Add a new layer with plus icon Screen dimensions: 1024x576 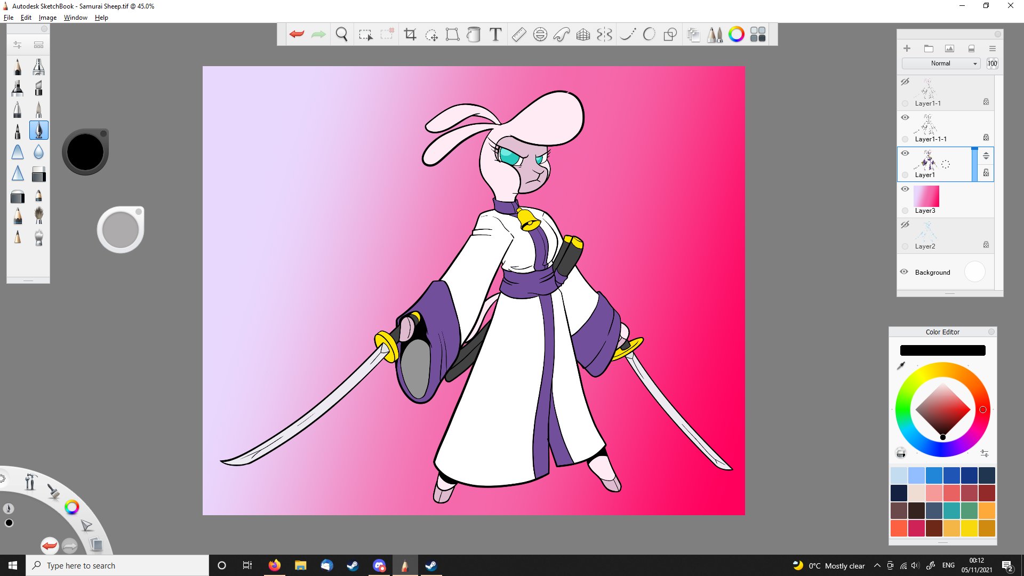(x=907, y=49)
